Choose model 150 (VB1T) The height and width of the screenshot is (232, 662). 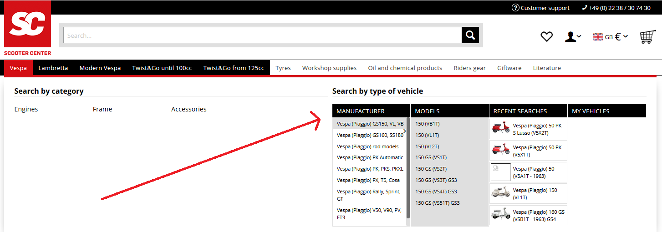pos(427,124)
